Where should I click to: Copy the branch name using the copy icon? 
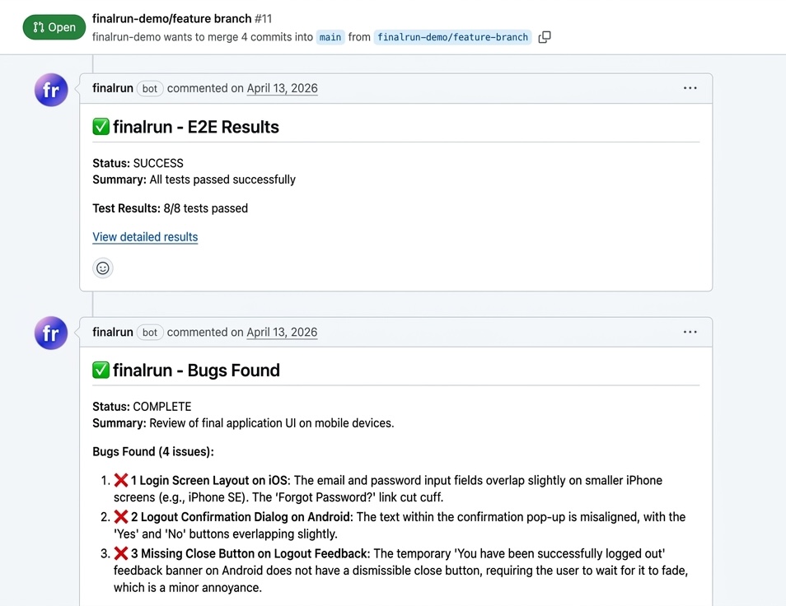point(544,37)
